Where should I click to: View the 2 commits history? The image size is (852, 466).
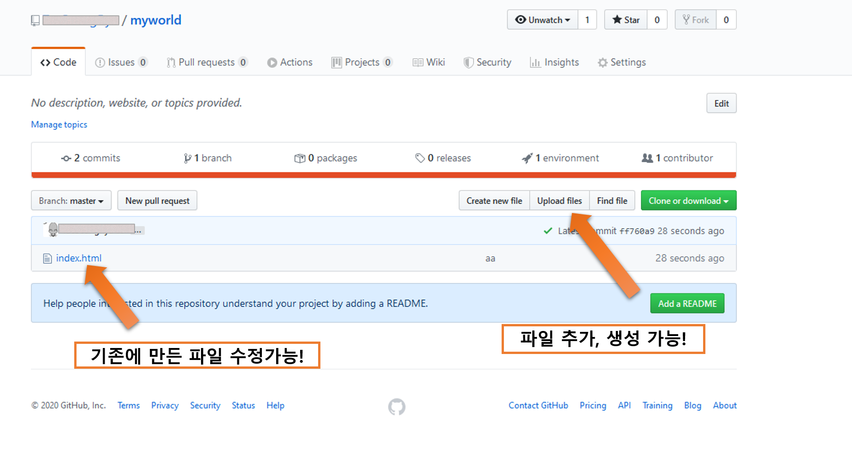[x=90, y=158]
